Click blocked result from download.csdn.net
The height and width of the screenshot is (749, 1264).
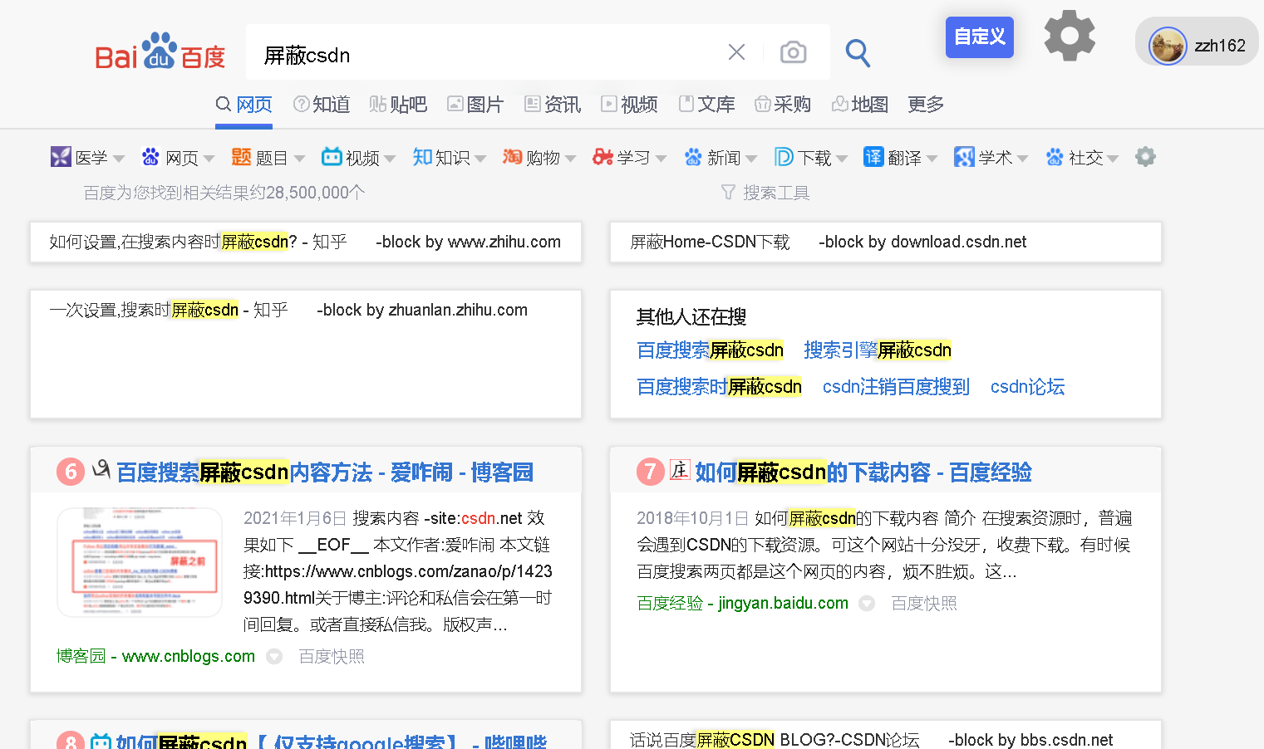click(x=885, y=242)
